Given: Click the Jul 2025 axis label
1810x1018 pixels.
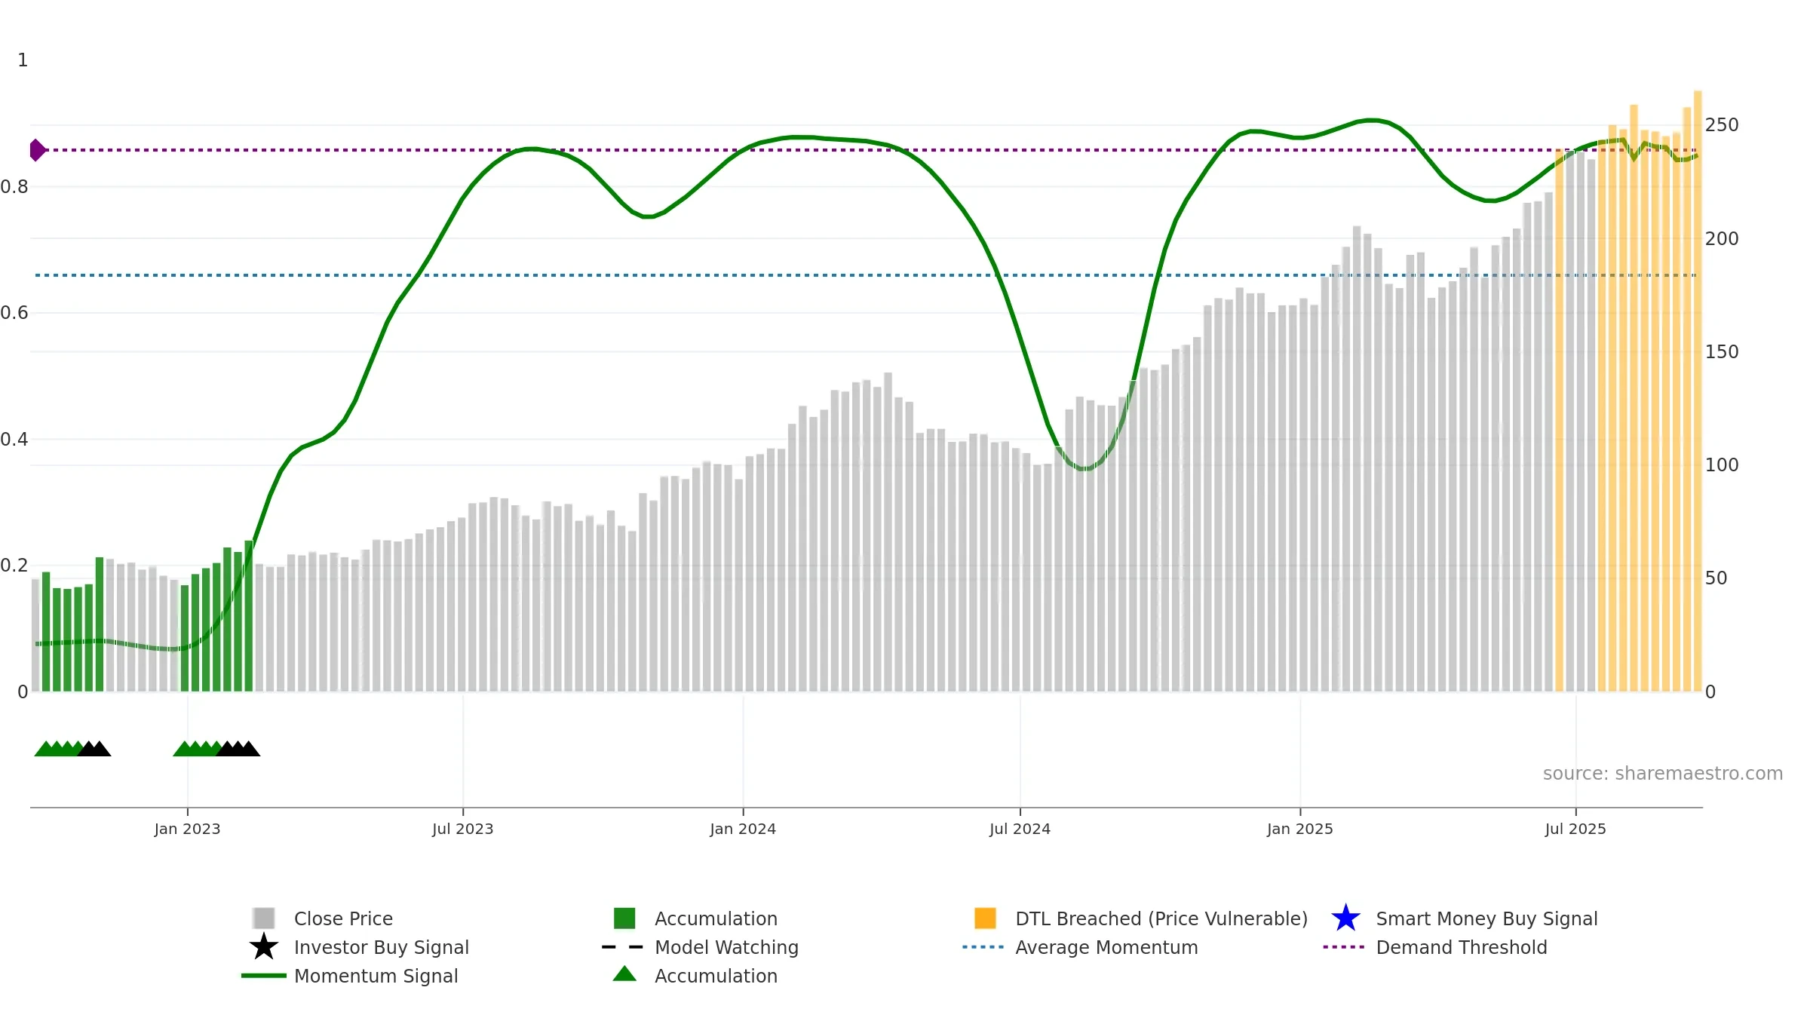Looking at the screenshot, I should click(1575, 829).
